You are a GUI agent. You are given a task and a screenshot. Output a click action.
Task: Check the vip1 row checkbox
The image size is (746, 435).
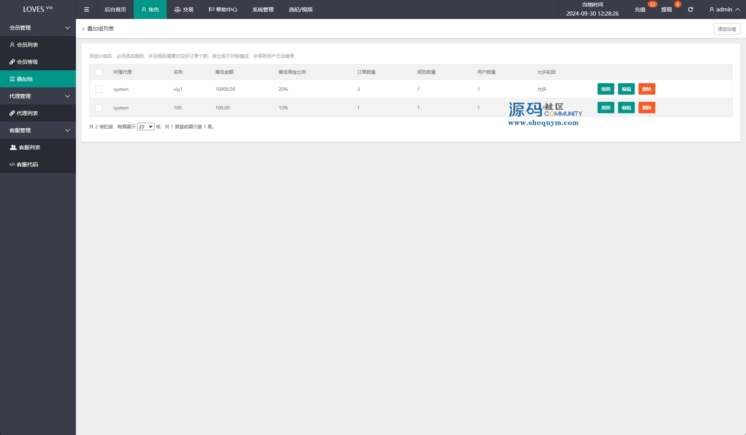[99, 89]
